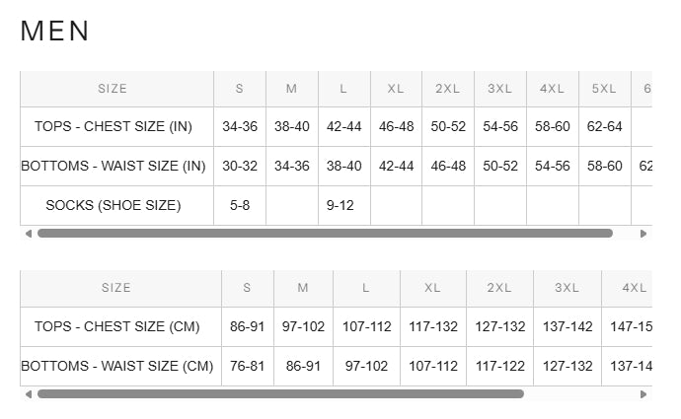This screenshot has height=419, width=681.
Task: Click the 117-122 waist size cell
Action: [499, 367]
